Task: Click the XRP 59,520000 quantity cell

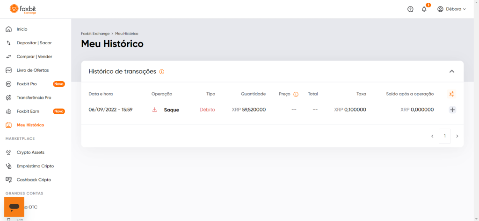Action: pos(249,110)
